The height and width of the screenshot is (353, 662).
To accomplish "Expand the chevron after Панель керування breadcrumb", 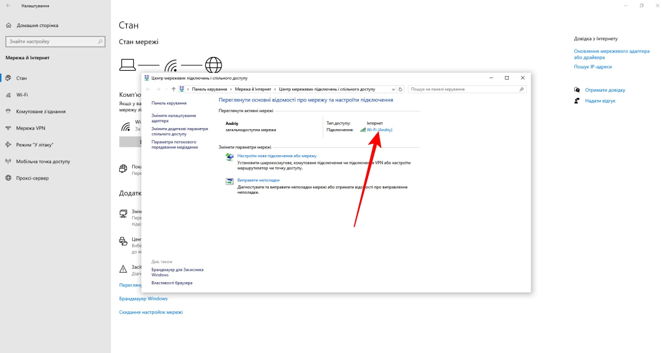I will click(231, 90).
